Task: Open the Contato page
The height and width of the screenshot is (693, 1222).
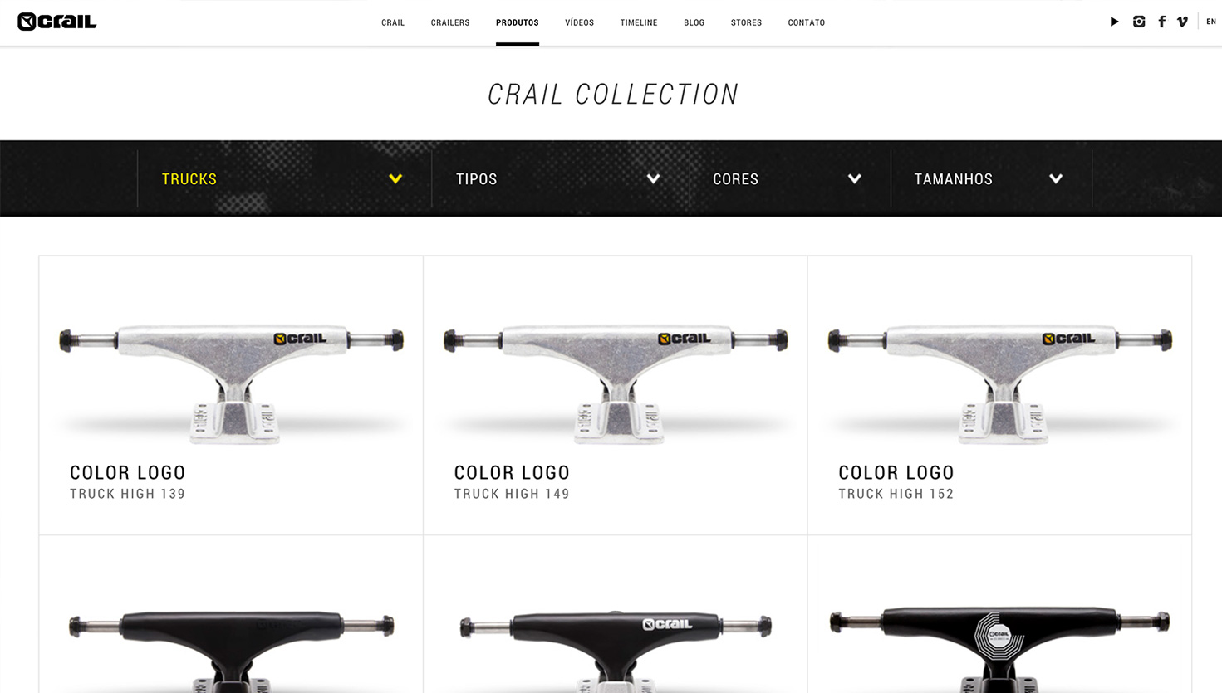Action: click(x=806, y=22)
